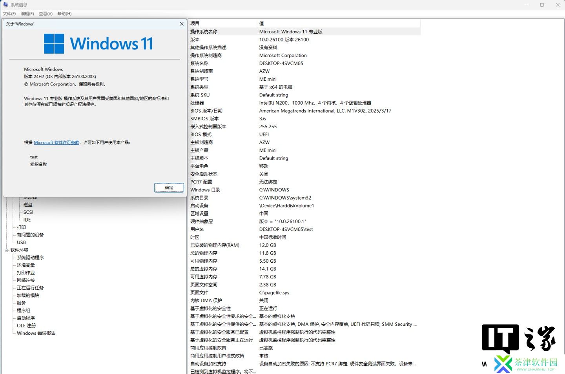This screenshot has width=565, height=374.
Task: Select the 硬件抽象层 row
Action: [x=304, y=221]
